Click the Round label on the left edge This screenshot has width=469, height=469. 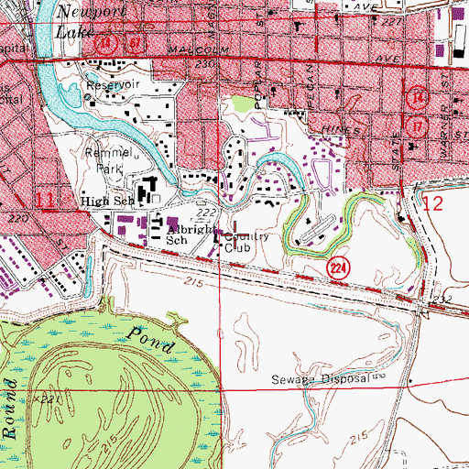tap(9, 409)
